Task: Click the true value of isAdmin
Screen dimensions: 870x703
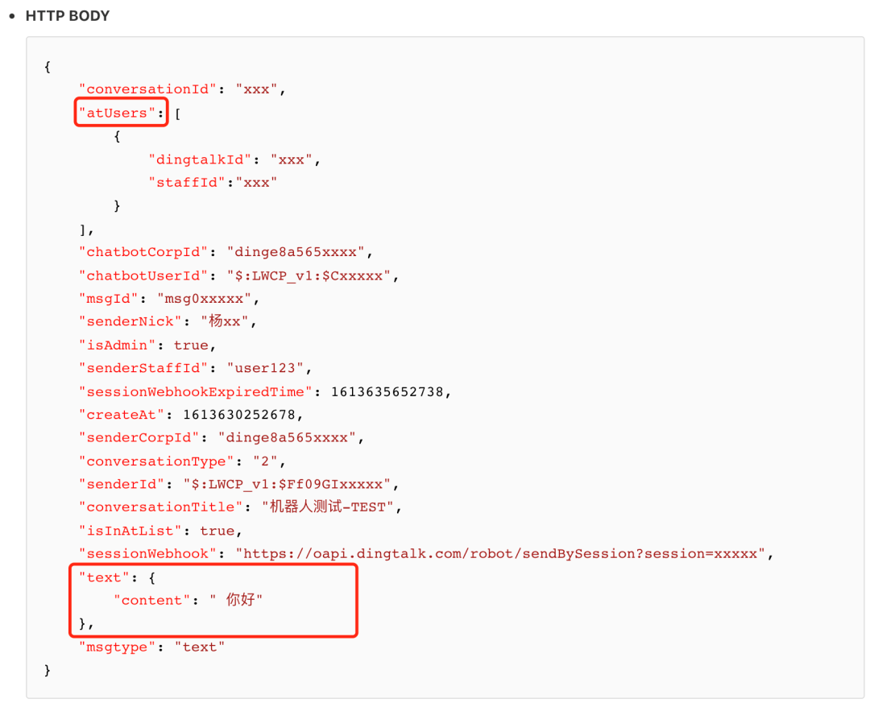Action: pos(191,345)
